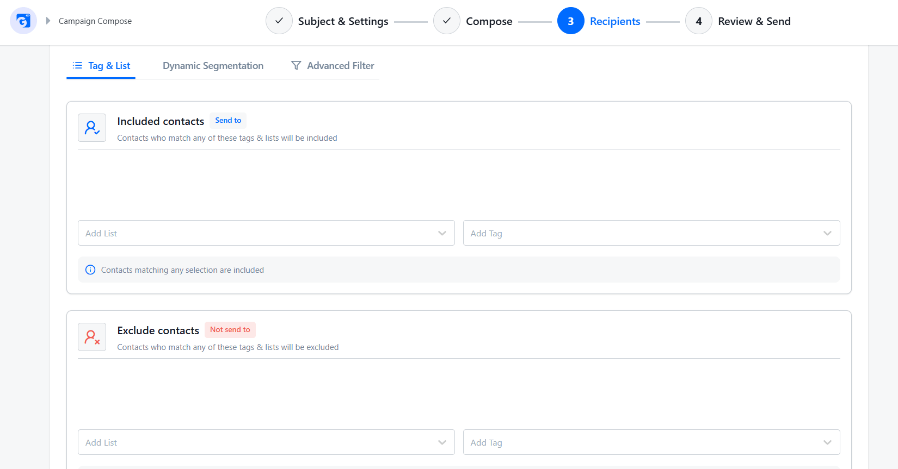
Task: Click the Campaign Compose breadcrumb text
Action: coord(95,21)
